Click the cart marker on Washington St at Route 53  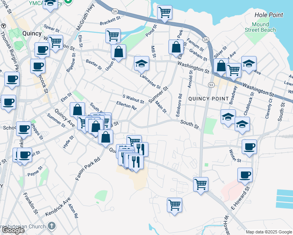click(233, 70)
